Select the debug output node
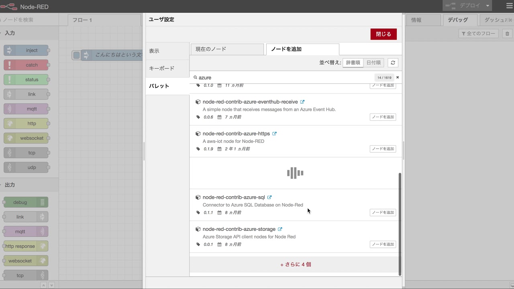Screen dimensions: 514x289 pos(26,202)
